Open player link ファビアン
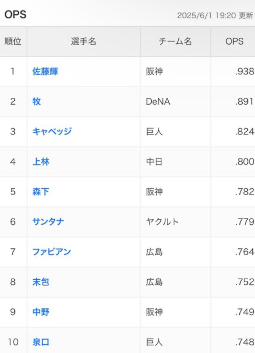The width and height of the screenshot is (255, 353). click(52, 252)
